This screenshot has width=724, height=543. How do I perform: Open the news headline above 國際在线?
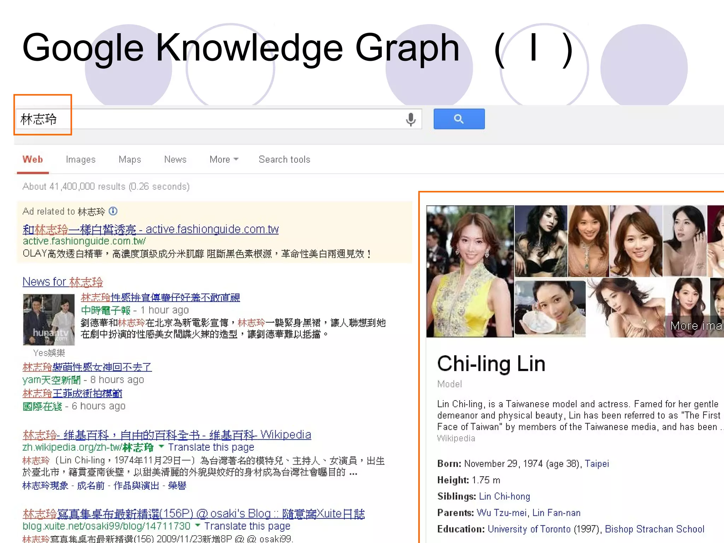point(72,393)
